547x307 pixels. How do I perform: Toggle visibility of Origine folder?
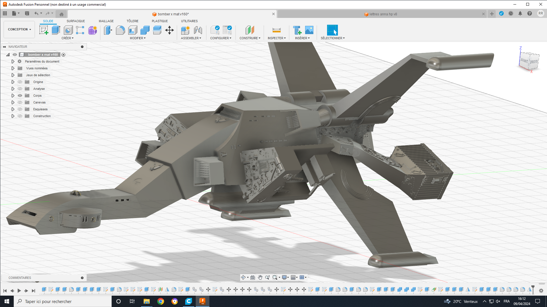coord(20,82)
